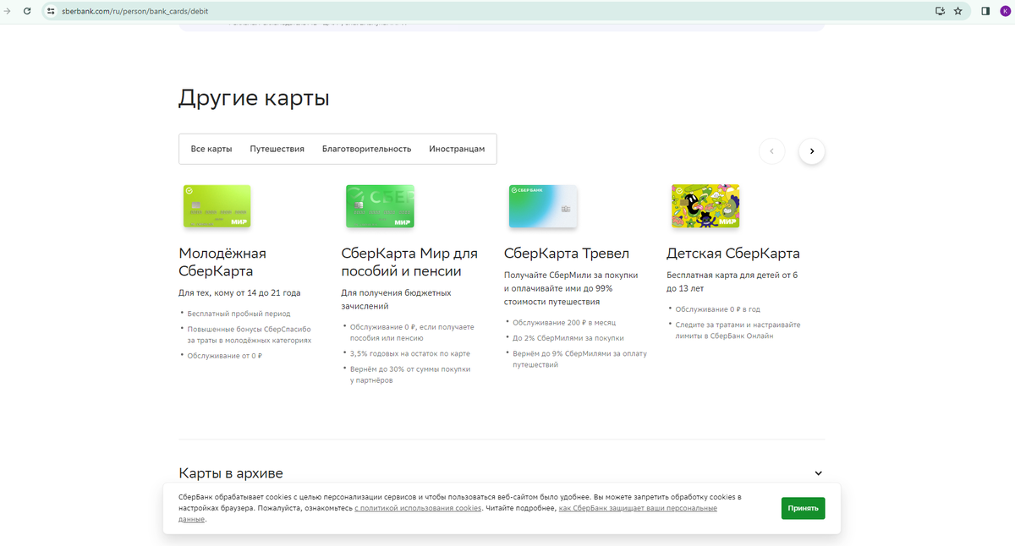Click text Вернём до 30% от суммы покупки
The image size is (1015, 546).
click(x=409, y=369)
